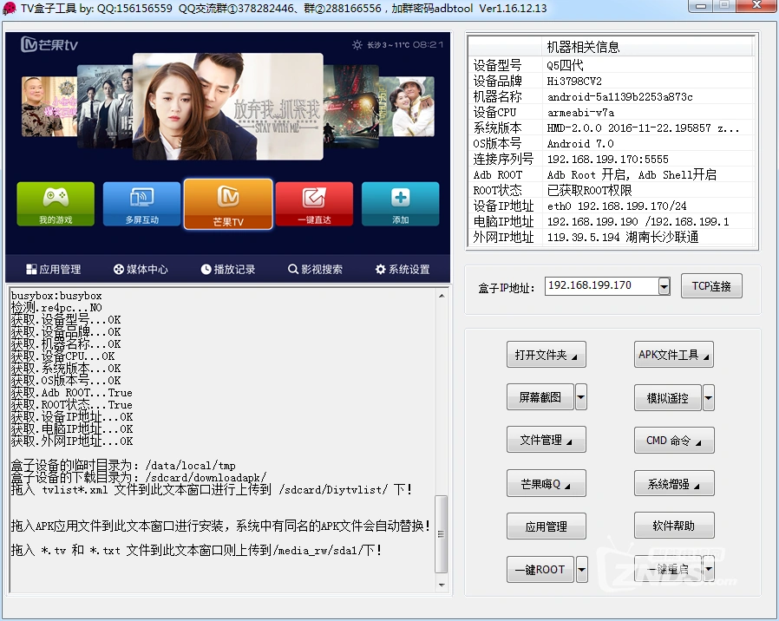The image size is (779, 621).
Task: Click the 应用管理 button in the tool panel
Action: click(546, 526)
